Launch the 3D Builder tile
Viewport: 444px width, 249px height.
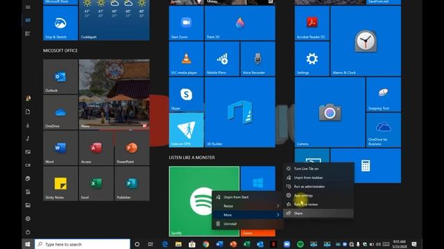point(240,112)
